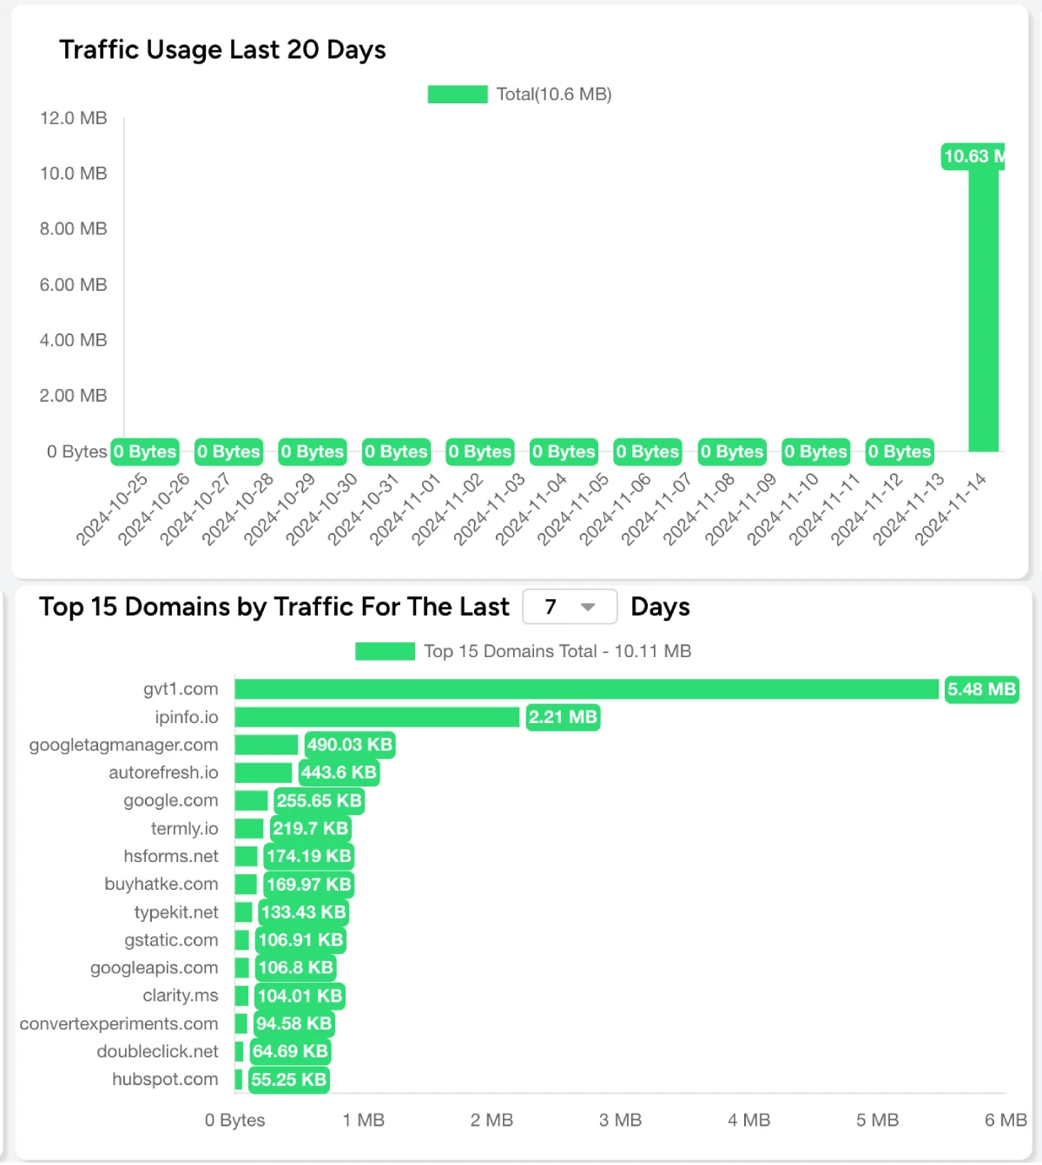Click the 55.25 KB hubspot.com label
Viewport: 1042px width, 1165px height.
pos(288,1080)
